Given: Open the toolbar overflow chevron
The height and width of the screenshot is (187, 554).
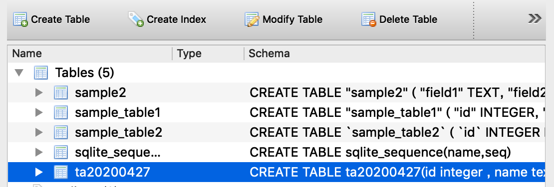Looking at the screenshot, I should (535, 18).
